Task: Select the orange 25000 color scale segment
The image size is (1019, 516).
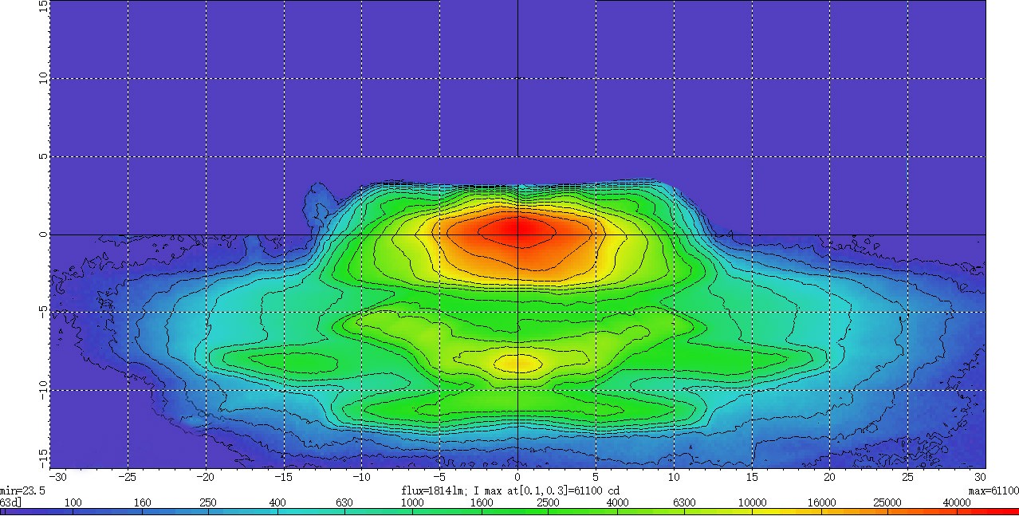Action: click(922, 510)
